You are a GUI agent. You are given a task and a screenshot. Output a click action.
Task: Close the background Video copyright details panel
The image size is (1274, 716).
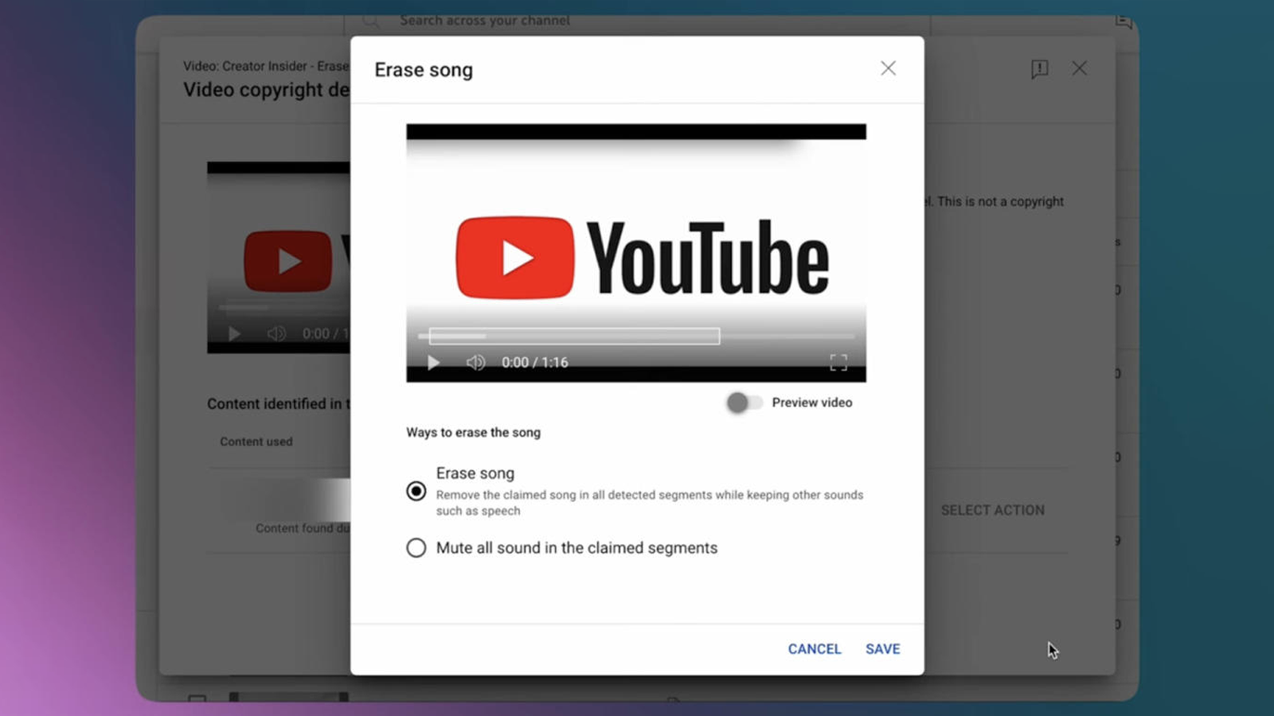(x=1079, y=68)
